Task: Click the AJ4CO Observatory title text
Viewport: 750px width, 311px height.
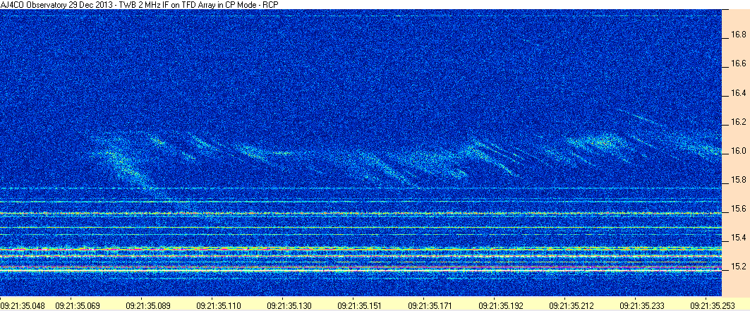Action: pyautogui.click(x=140, y=4)
